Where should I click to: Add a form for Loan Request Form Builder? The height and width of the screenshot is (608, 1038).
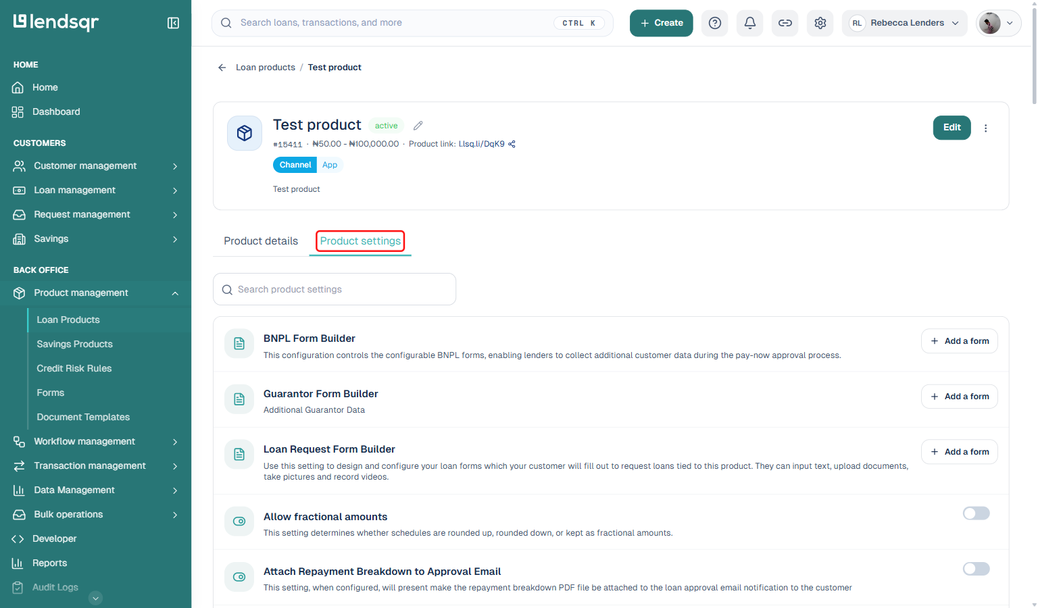coord(960,452)
